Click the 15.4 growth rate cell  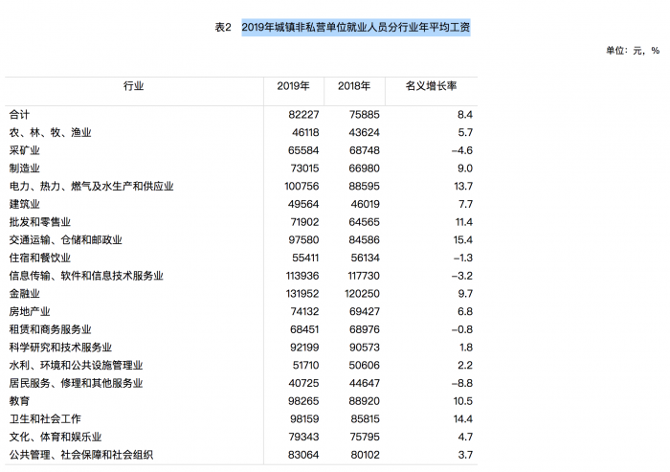click(x=463, y=240)
